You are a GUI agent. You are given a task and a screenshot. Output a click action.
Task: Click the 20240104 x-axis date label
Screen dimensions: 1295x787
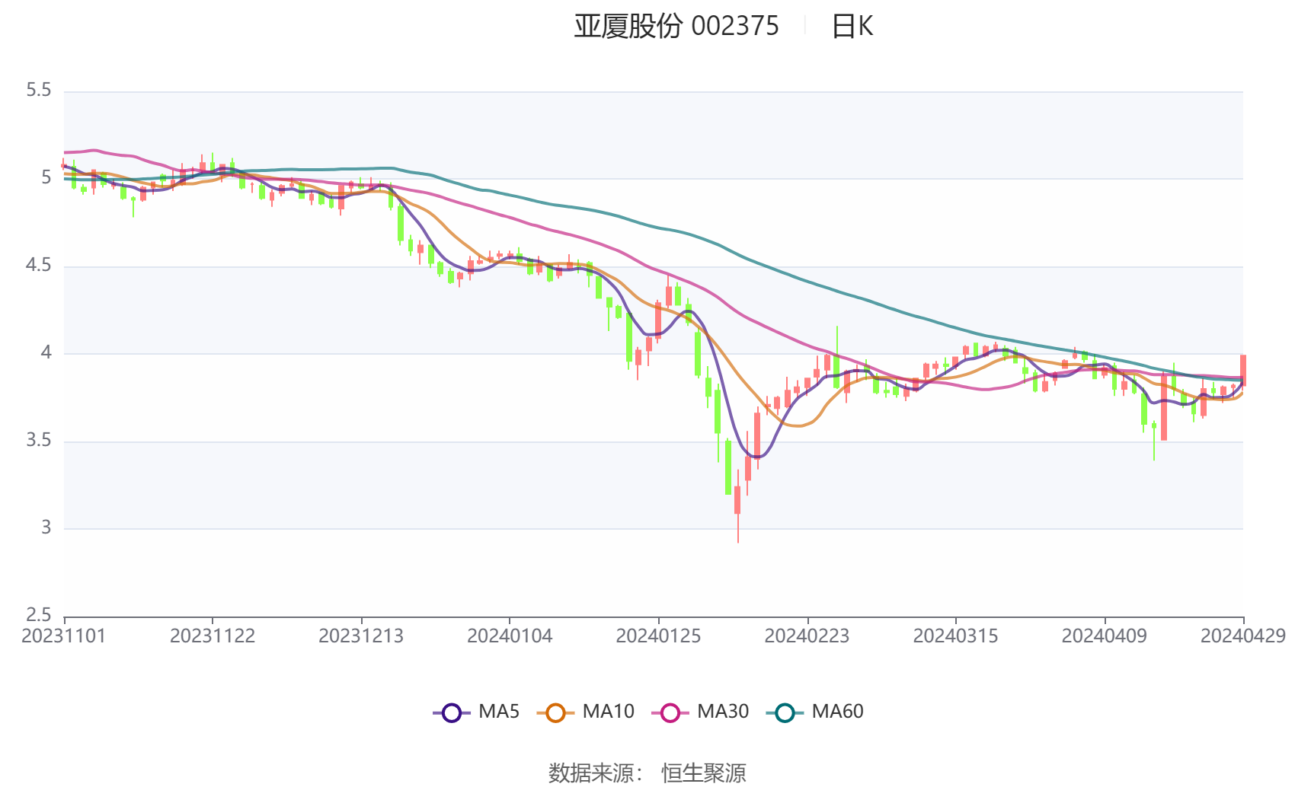coord(510,636)
